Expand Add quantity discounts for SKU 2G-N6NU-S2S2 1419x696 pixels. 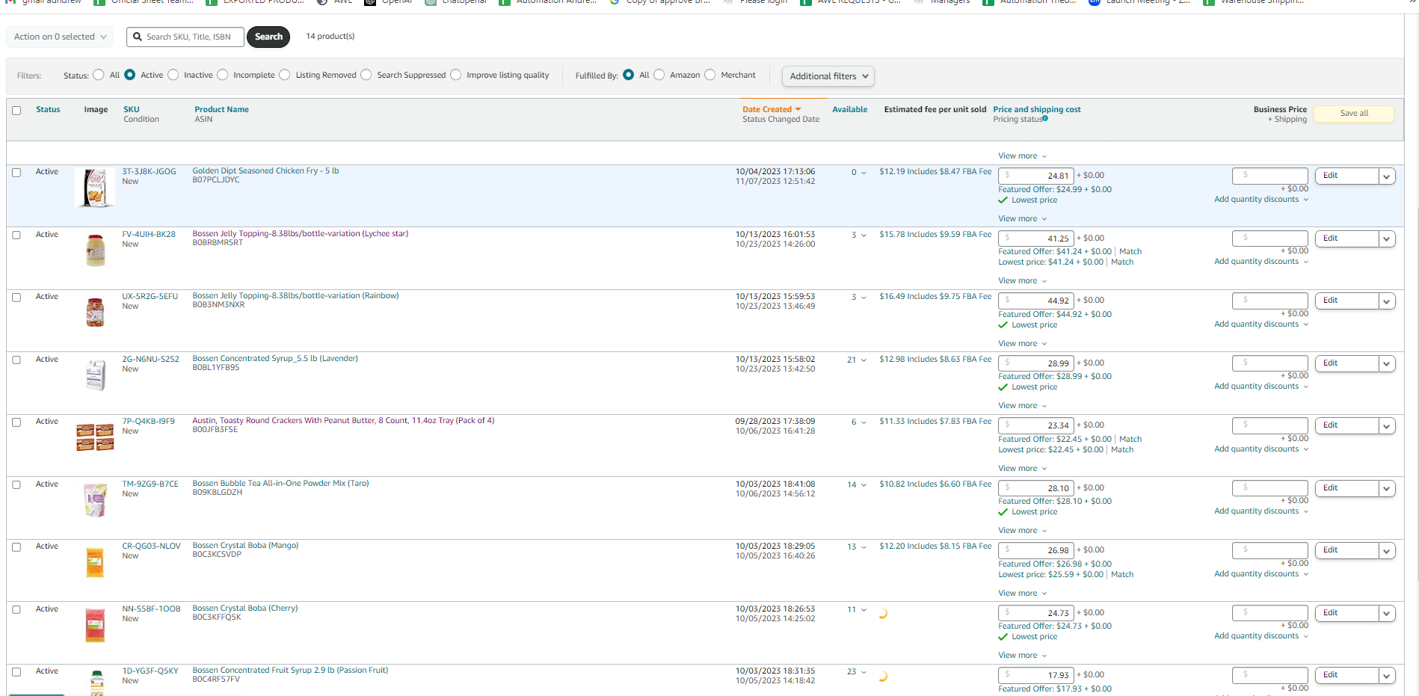(x=1261, y=387)
